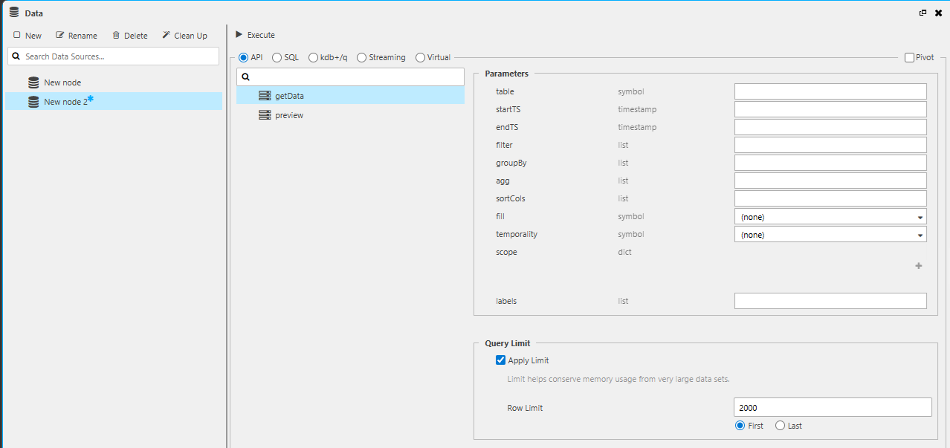
Task: Click the Clean Up button
Action: coord(184,36)
